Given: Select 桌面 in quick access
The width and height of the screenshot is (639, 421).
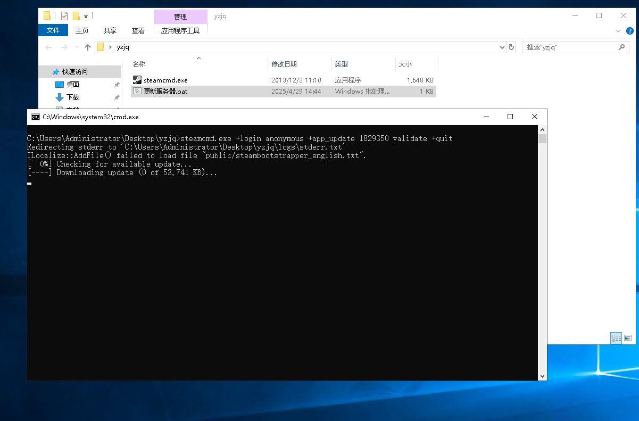Looking at the screenshot, I should (x=73, y=85).
